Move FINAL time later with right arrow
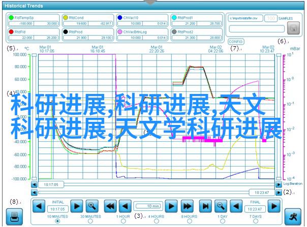Image resolution: width=307 pixels, height=227 pixels. click(274, 206)
